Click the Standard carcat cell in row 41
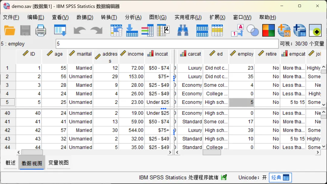Screen dimensions: 327x184 [x=190, y=121]
